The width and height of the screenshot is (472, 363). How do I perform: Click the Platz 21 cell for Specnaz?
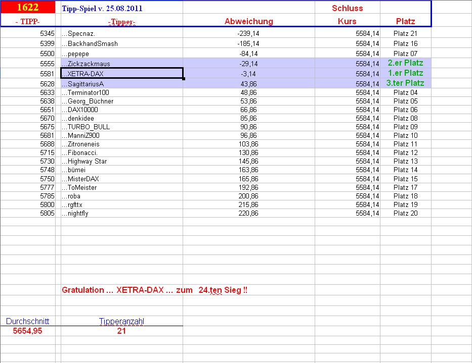[405, 34]
